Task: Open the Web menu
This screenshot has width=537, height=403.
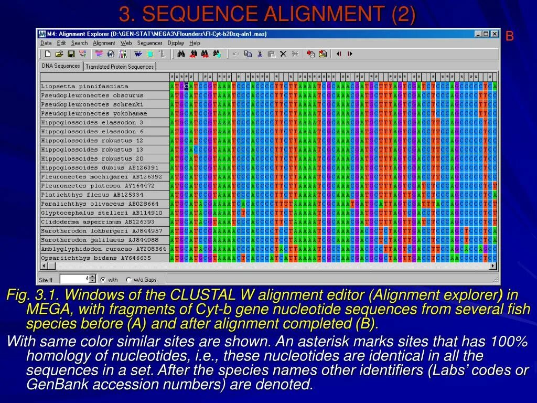Action: point(126,43)
